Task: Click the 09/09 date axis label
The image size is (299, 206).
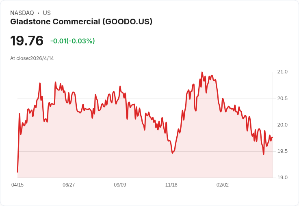Action: click(x=120, y=185)
